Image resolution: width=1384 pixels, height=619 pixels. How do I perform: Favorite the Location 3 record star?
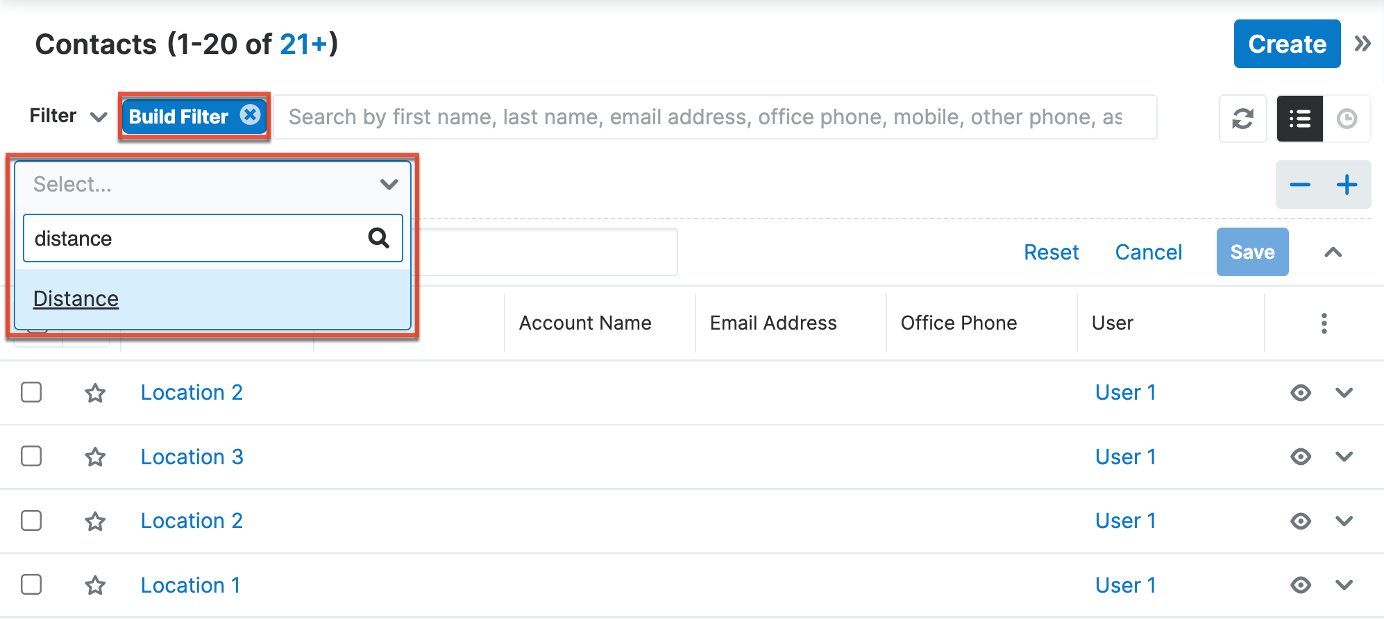tap(95, 457)
